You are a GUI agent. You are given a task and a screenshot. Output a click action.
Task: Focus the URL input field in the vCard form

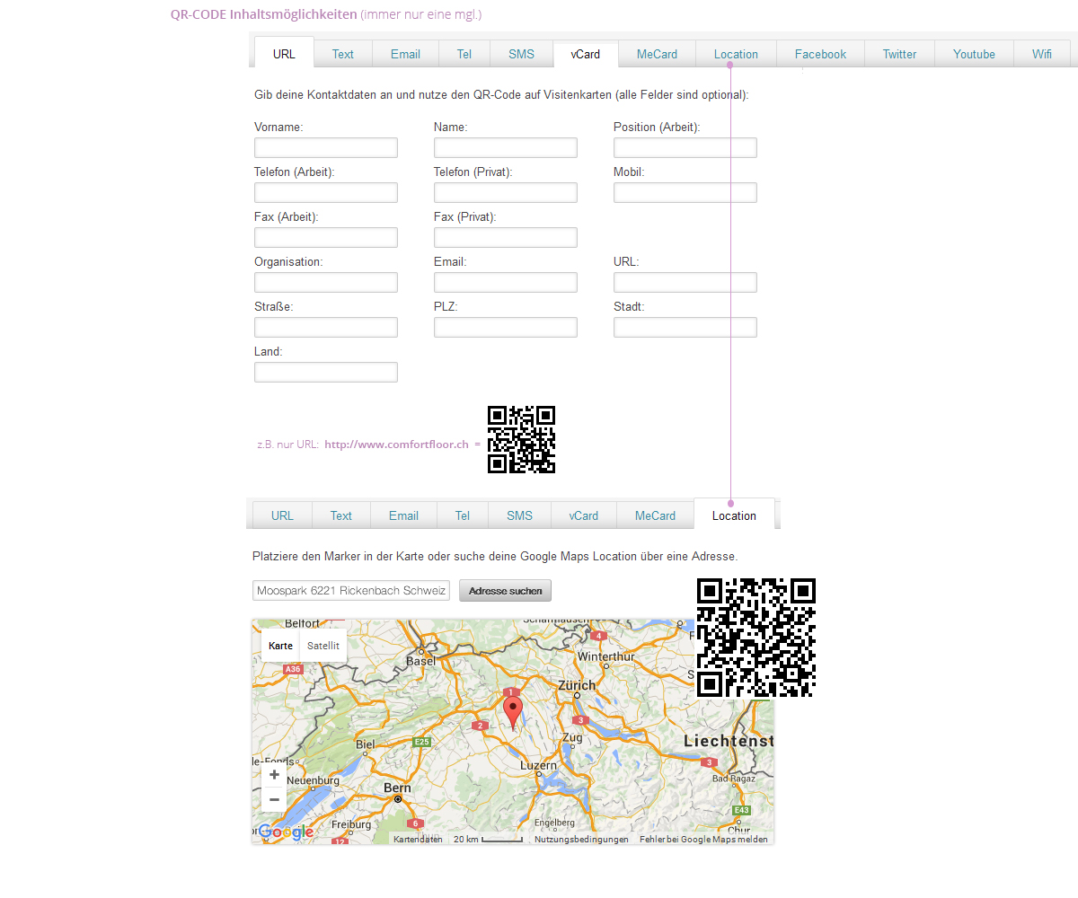point(685,282)
